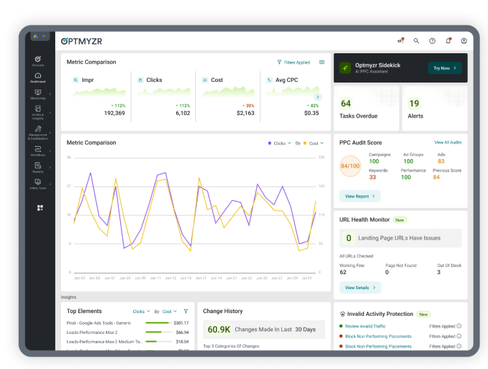Click the search magnifier in top bar
This screenshot has width=488, height=369.
pos(417,41)
